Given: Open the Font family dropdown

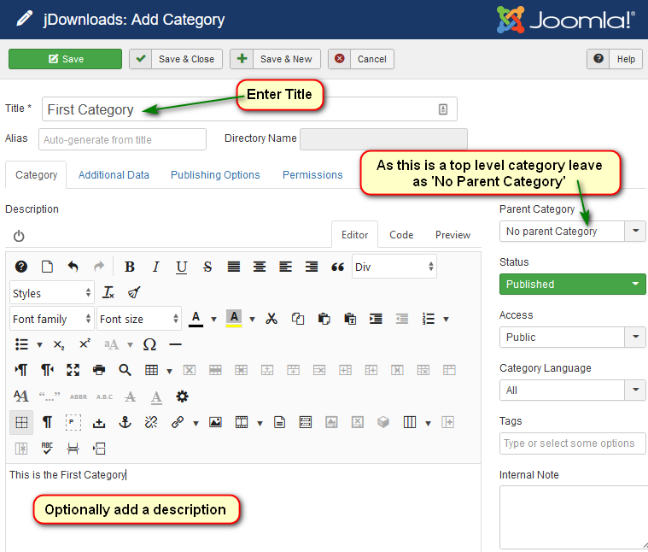Looking at the screenshot, I should point(52,319).
